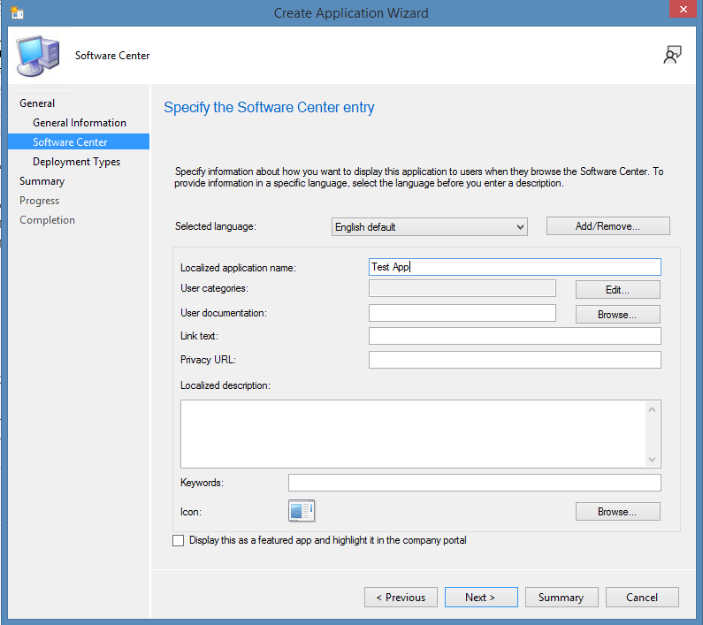
Task: Click the User categories field
Action: tap(462, 288)
